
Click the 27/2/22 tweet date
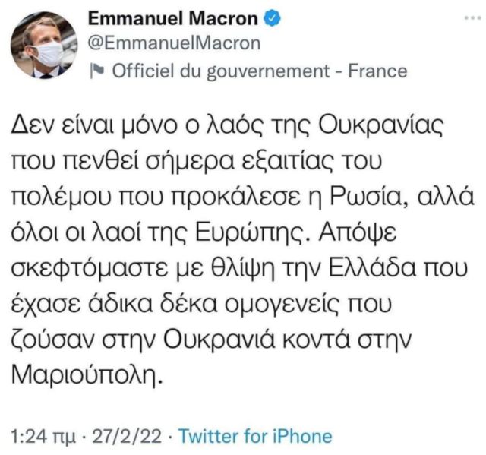click(x=126, y=436)
